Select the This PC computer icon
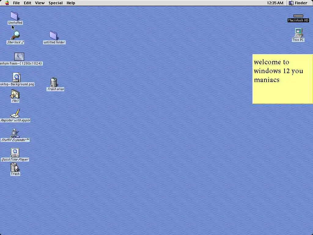313x235 pixels. coord(298,33)
